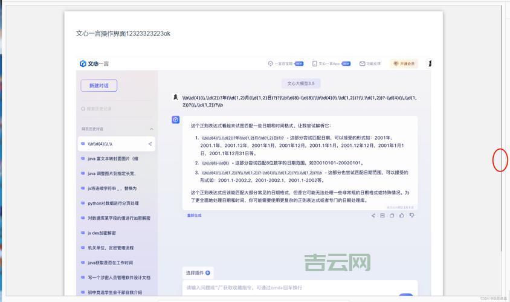Open history chat 写一个涉密人员管理软件设计文档

click(x=117, y=278)
